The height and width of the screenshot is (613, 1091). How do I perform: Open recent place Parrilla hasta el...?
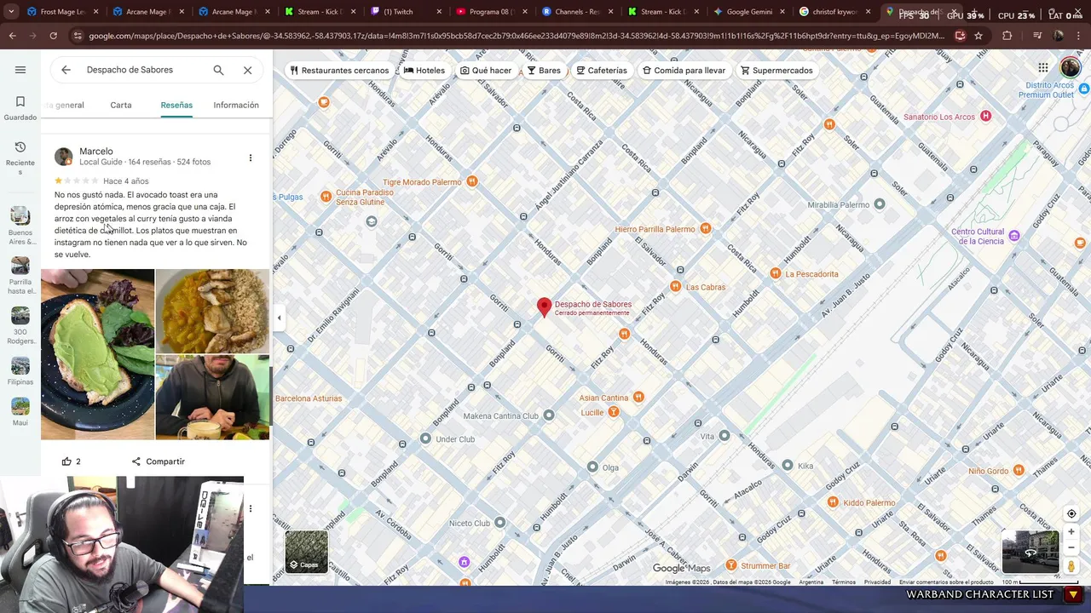(x=20, y=275)
